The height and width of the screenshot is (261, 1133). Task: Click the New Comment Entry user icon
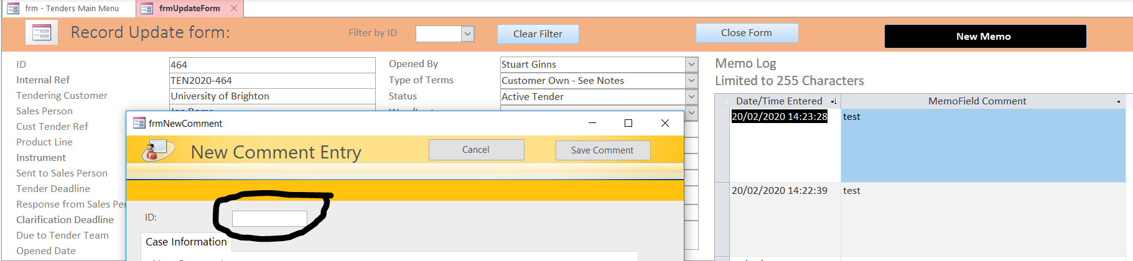(x=158, y=150)
